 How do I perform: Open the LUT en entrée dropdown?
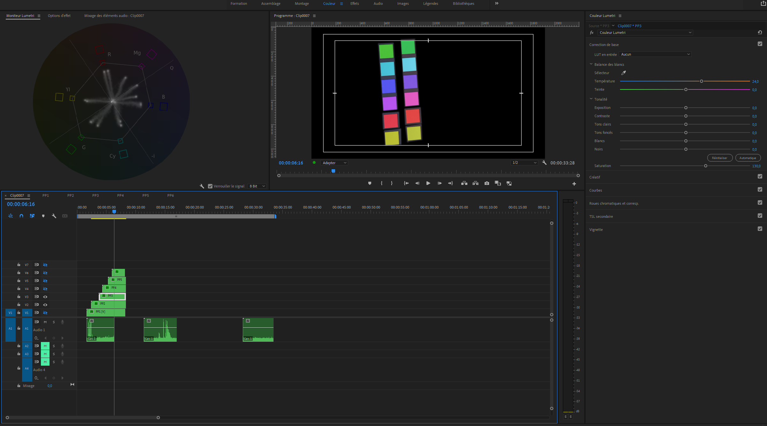tap(655, 54)
